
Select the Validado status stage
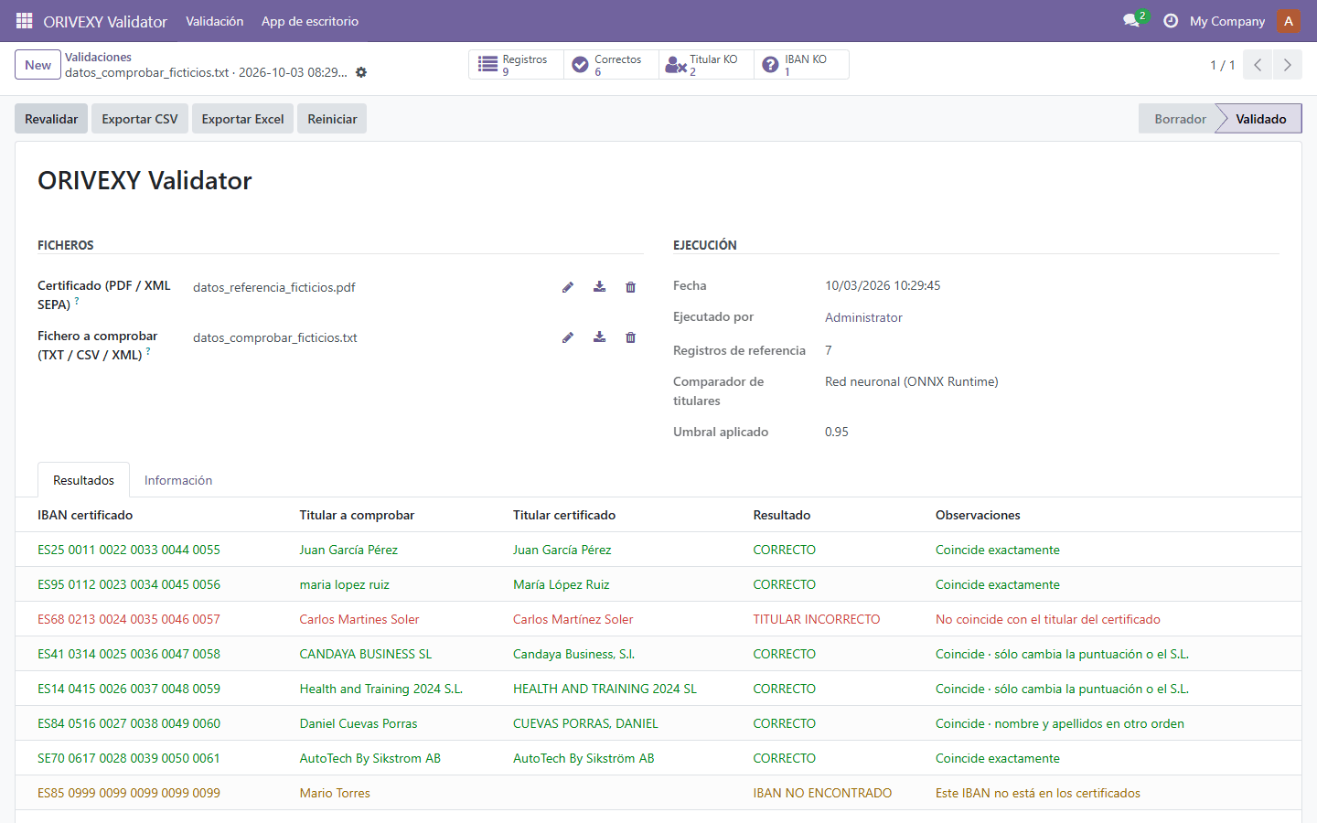coord(1260,119)
